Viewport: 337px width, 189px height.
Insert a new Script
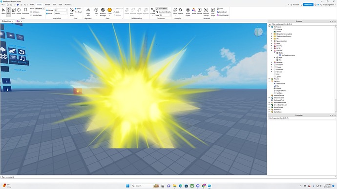click(x=220, y=9)
